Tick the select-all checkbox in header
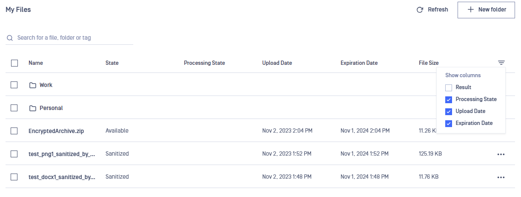Screen dimensions: 521x197 pyautogui.click(x=14, y=63)
